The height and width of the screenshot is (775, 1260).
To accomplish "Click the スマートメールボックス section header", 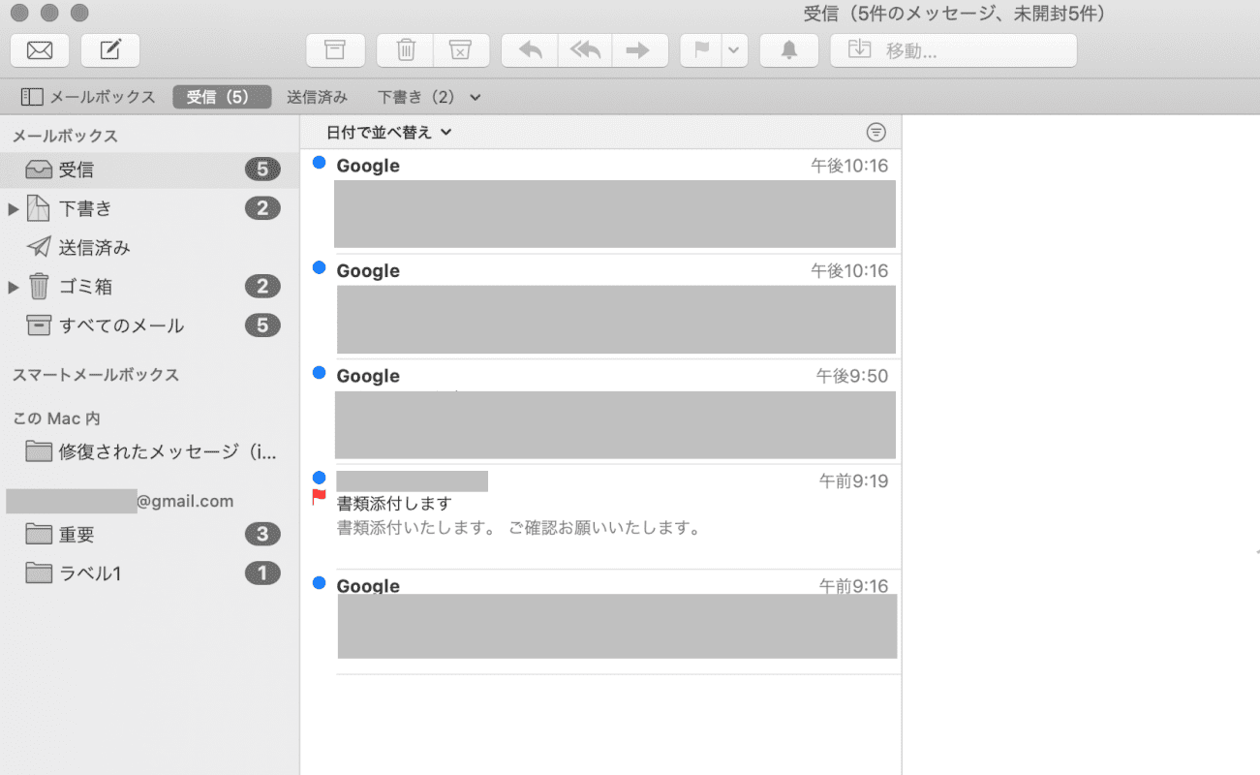I will 96,375.
